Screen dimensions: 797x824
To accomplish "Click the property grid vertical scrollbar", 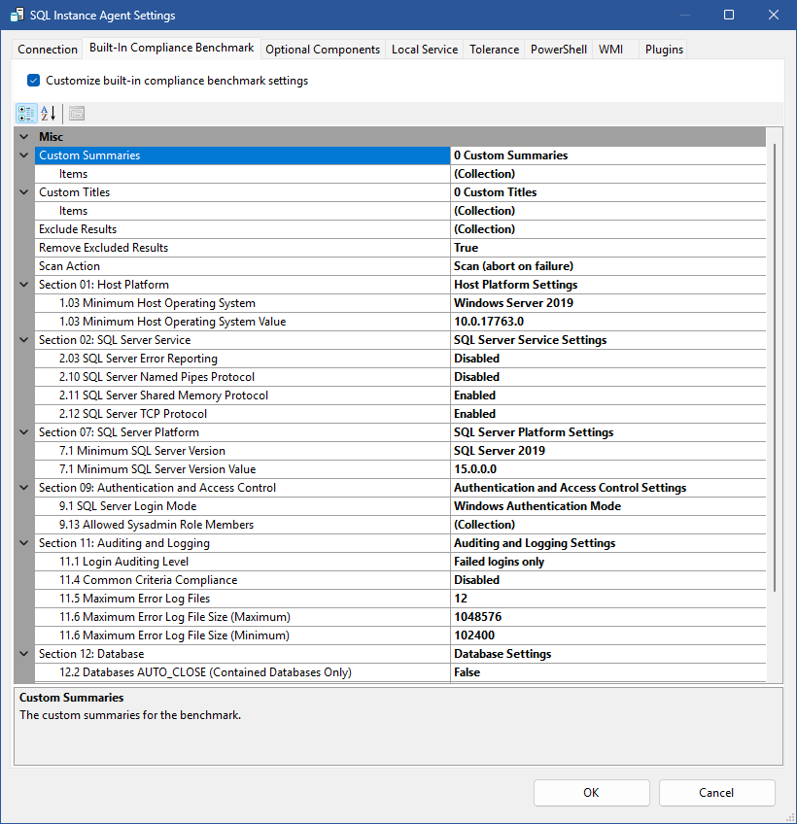I will tap(775, 368).
